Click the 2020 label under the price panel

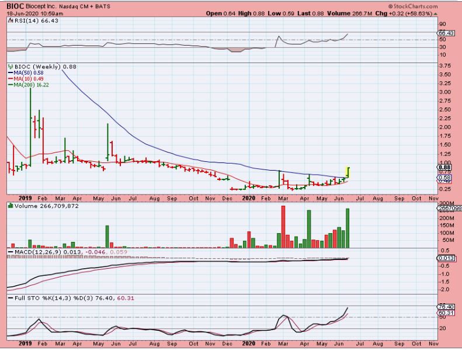pyautogui.click(x=249, y=199)
